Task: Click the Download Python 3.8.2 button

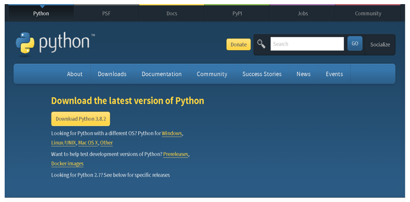Action: point(81,119)
